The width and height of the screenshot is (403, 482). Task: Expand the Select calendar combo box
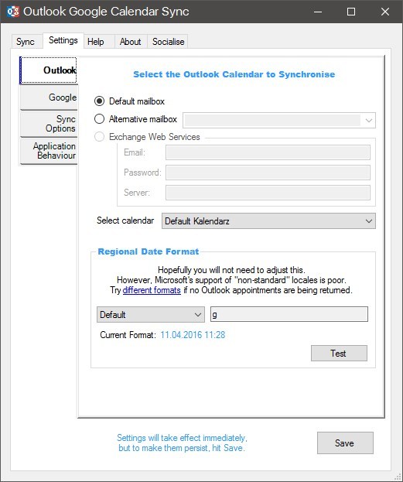click(268, 221)
